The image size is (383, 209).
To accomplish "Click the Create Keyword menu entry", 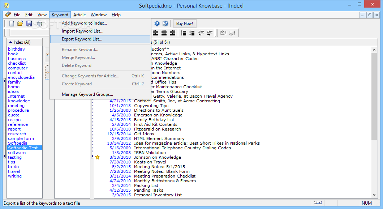I will coord(100,84).
